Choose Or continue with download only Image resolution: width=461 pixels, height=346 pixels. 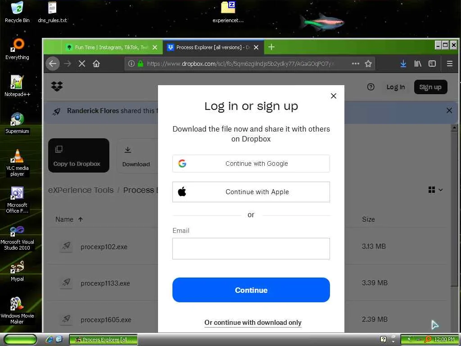(x=253, y=323)
